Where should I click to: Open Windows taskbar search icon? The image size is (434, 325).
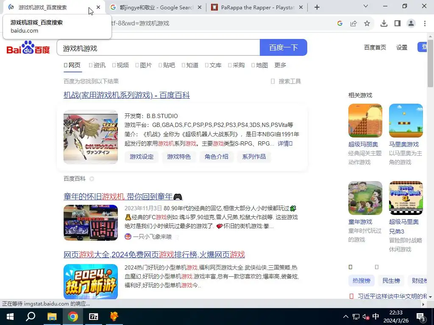click(31, 317)
